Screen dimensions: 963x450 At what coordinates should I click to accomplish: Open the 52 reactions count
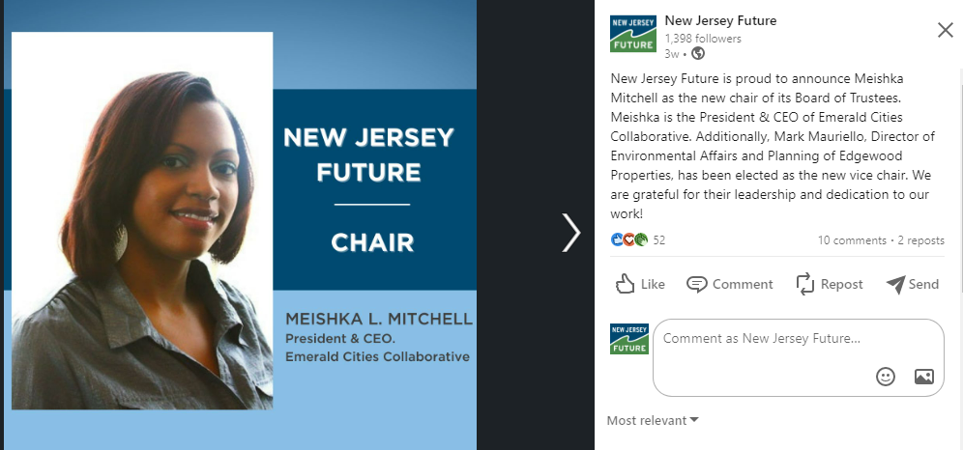659,240
